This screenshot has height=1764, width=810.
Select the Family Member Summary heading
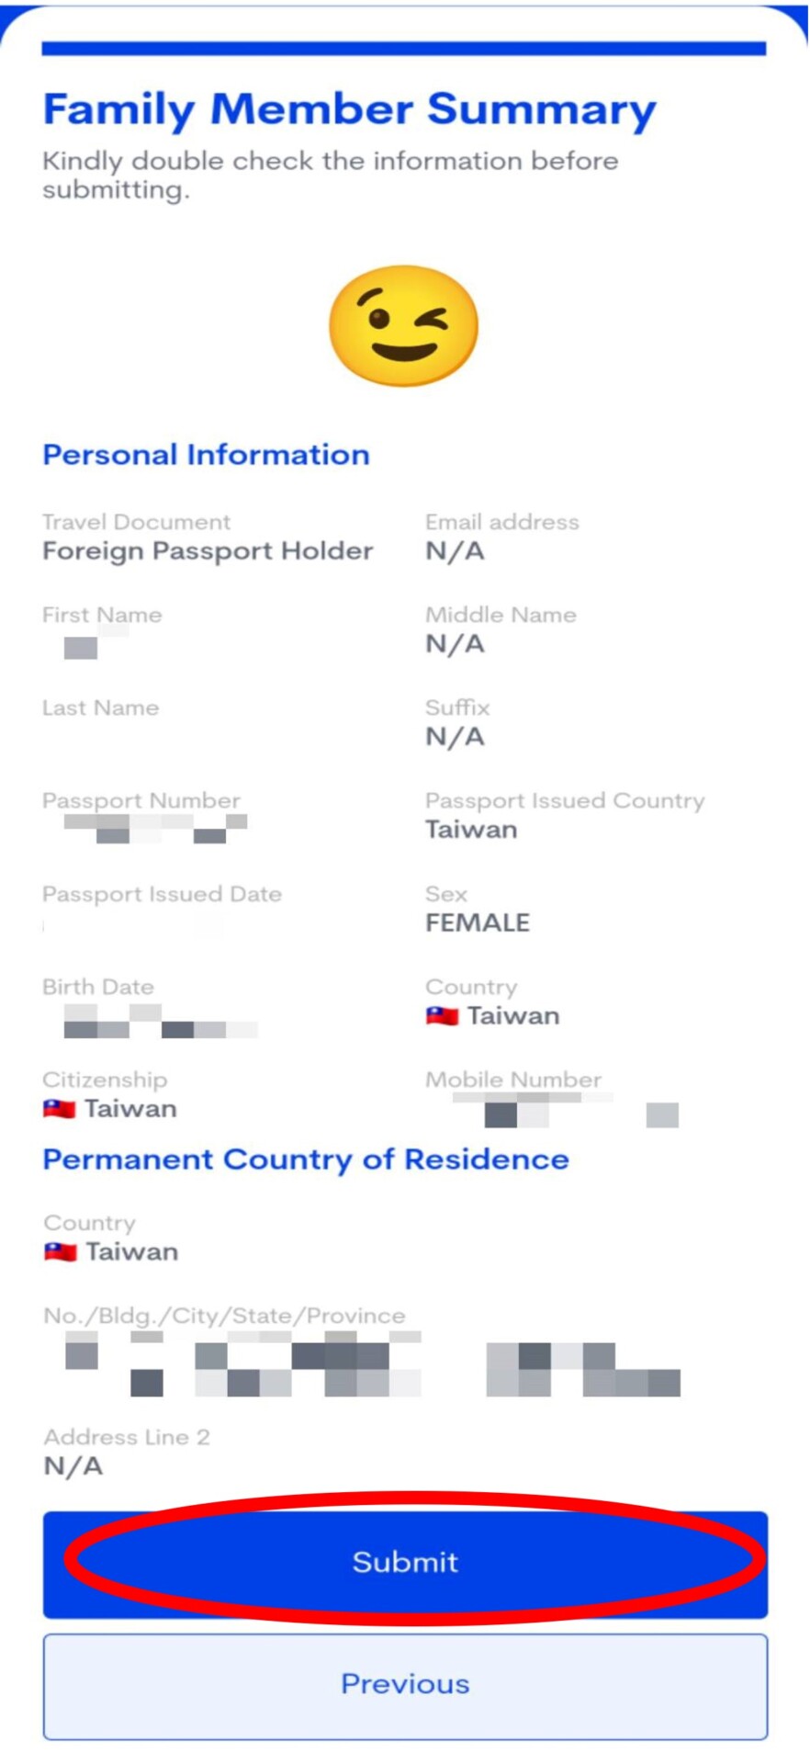[349, 110]
